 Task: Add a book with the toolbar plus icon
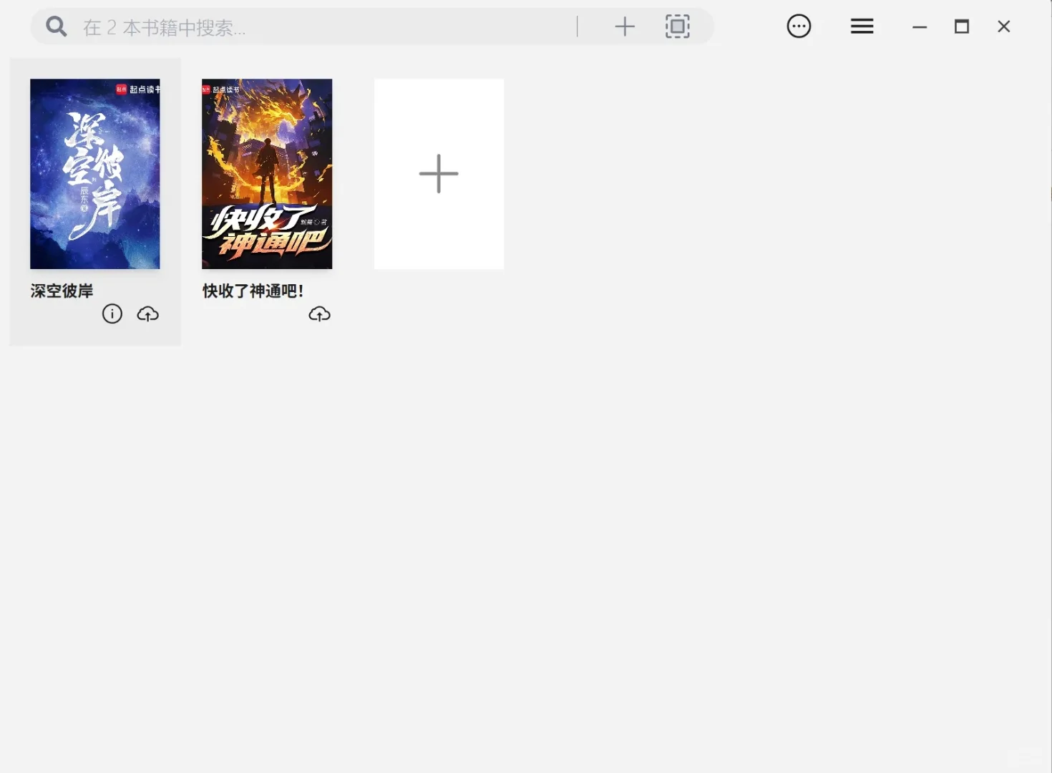625,26
